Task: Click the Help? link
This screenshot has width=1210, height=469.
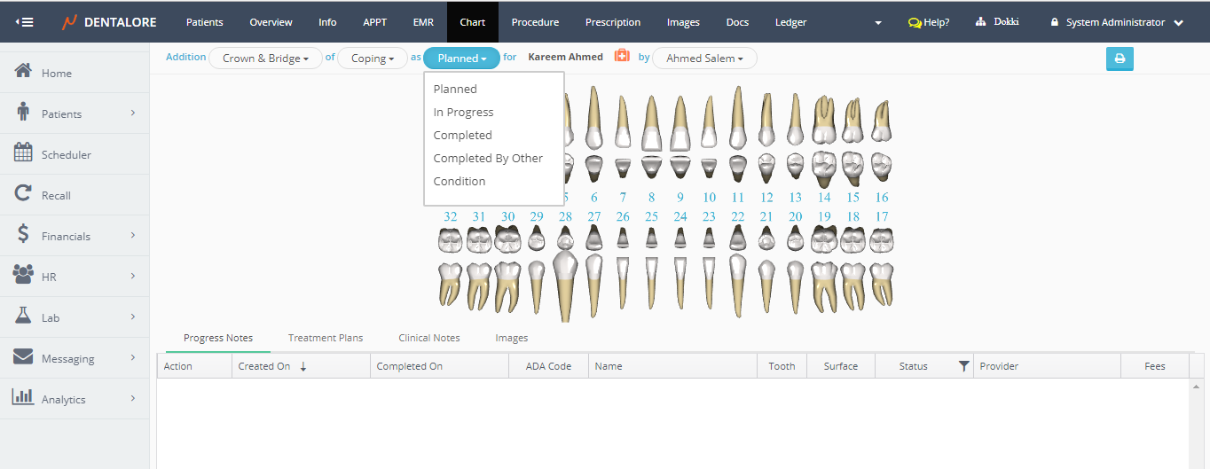Action: [929, 22]
